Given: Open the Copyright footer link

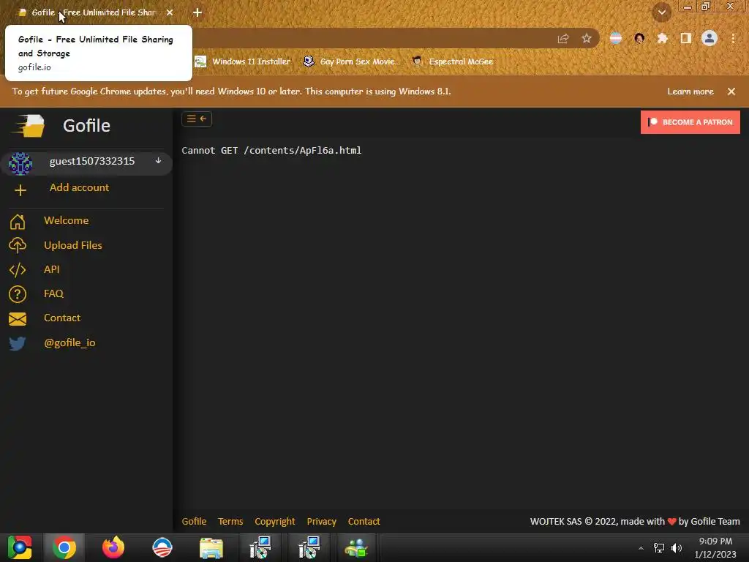Looking at the screenshot, I should click(x=275, y=521).
